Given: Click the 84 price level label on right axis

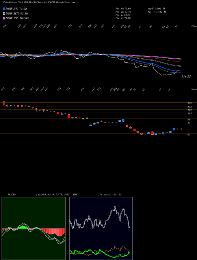Looking at the screenshot, I should tap(189, 123).
